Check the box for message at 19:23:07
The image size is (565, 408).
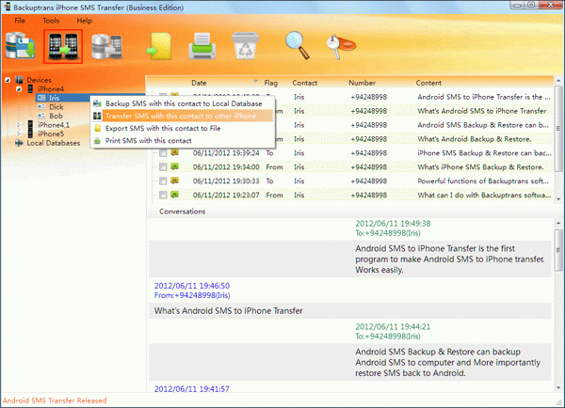(163, 195)
